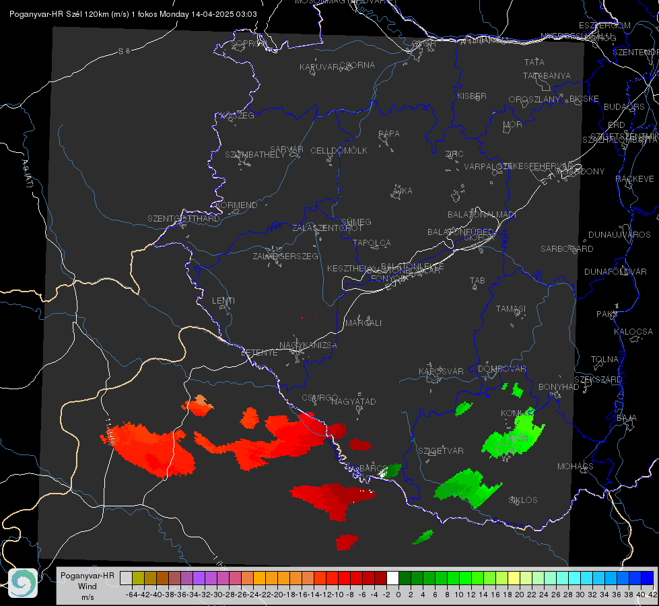Image resolution: width=659 pixels, height=606 pixels.
Task: Click the map title with date 14-04-2025 03:03
Action: coord(133,14)
